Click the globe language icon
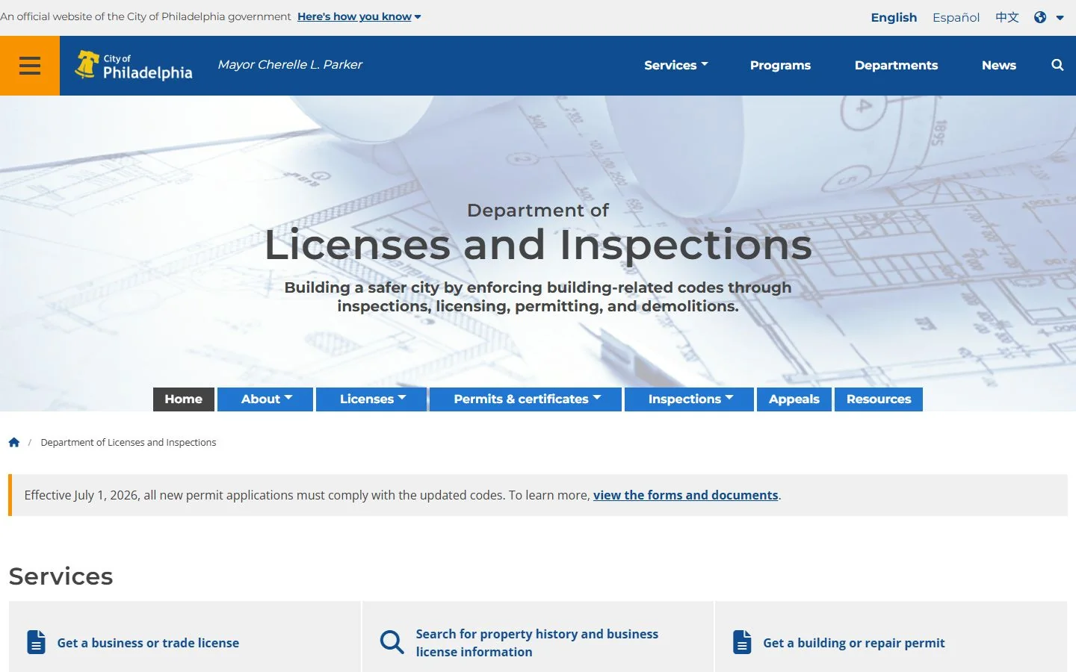The height and width of the screenshot is (672, 1076). (1040, 17)
